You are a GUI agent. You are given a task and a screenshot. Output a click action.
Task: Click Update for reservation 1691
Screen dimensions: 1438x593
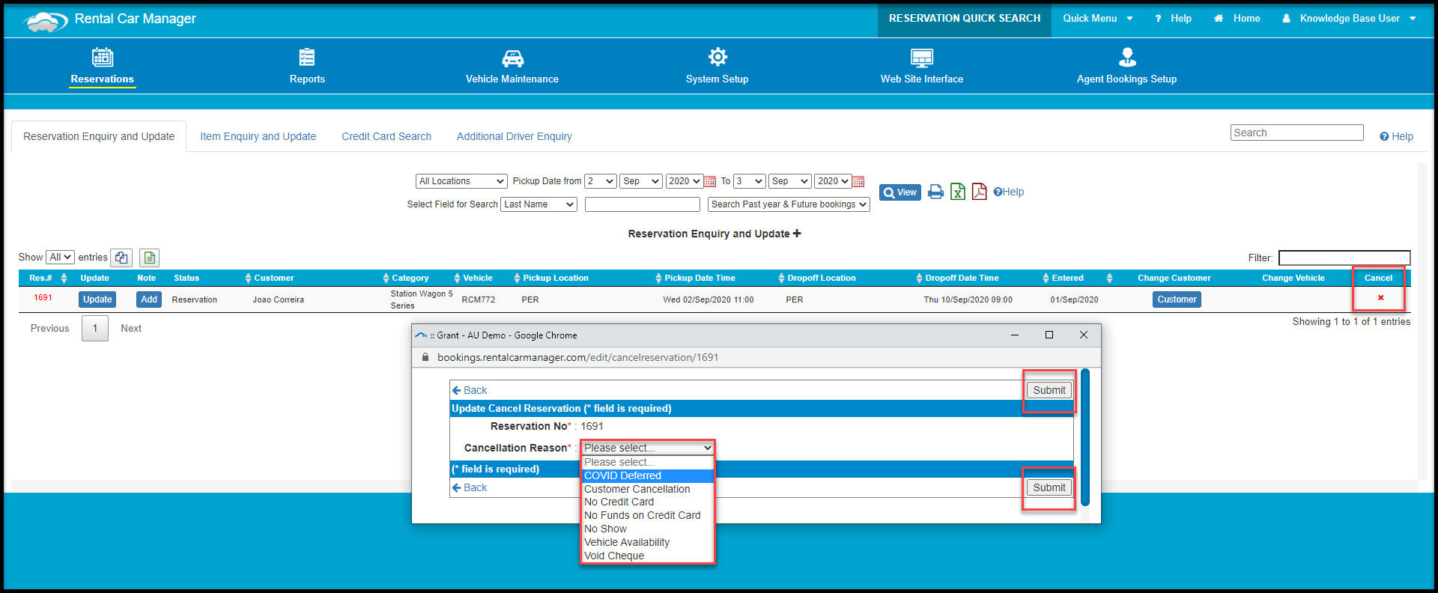point(97,299)
